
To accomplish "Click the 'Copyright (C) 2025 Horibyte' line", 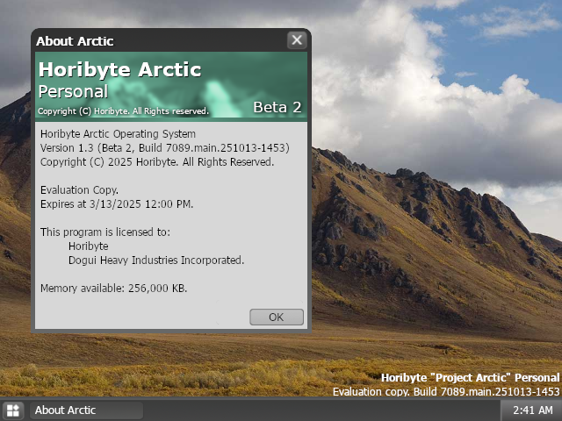I will (x=157, y=161).
